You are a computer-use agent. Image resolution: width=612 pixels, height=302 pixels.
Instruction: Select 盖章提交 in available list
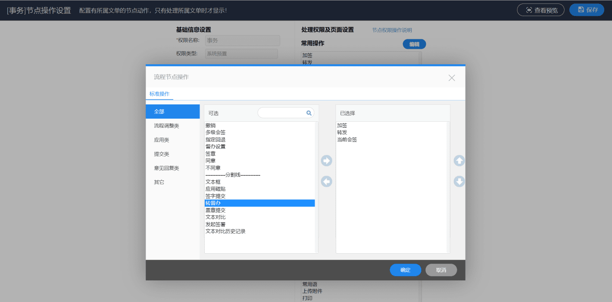click(x=260, y=210)
